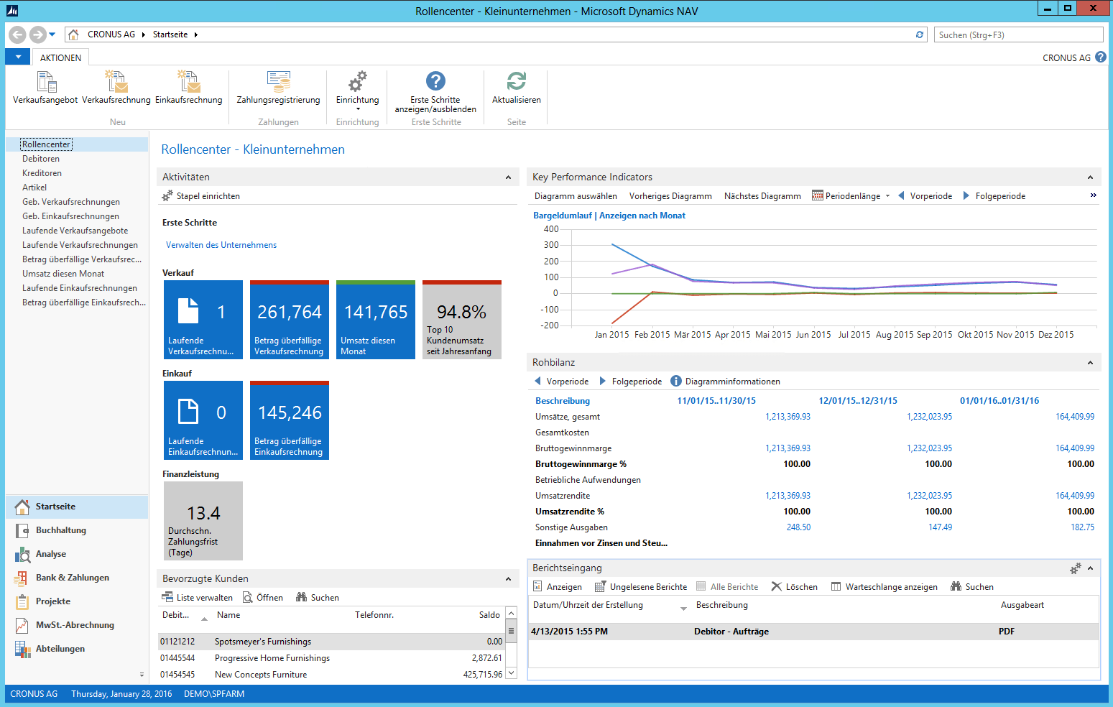Expand the Startseite breadcrumb arrow
Screen dimensions: 1113x707
point(195,34)
